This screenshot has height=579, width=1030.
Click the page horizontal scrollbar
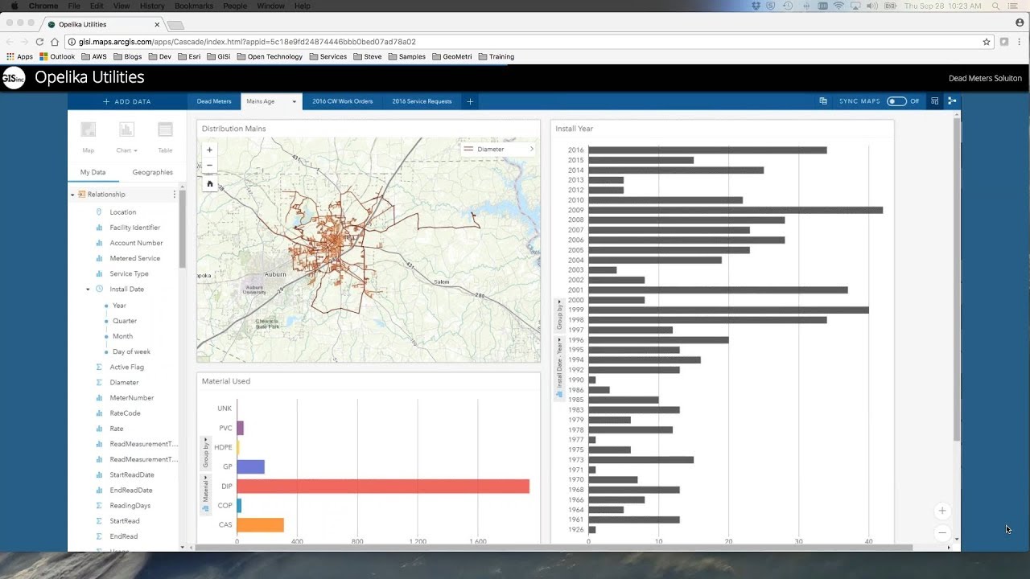(554, 548)
